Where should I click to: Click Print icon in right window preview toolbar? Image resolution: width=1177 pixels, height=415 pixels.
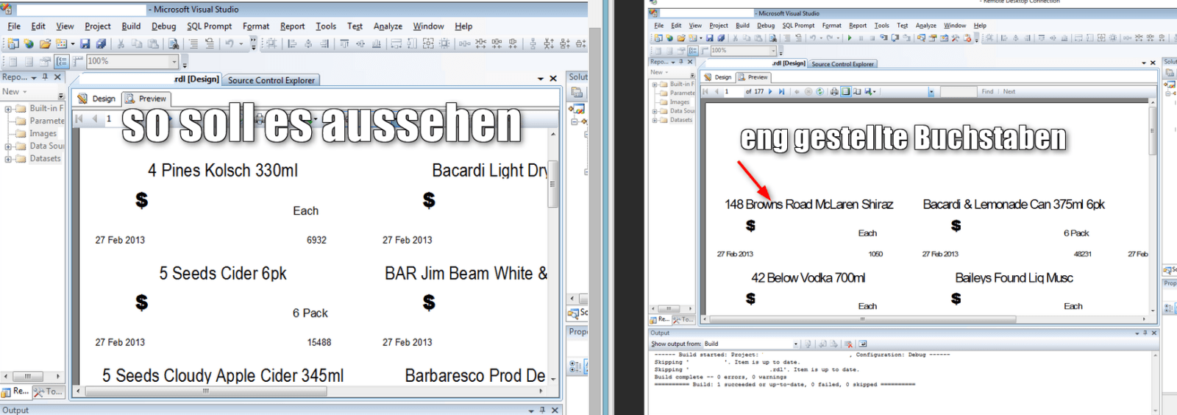click(834, 92)
